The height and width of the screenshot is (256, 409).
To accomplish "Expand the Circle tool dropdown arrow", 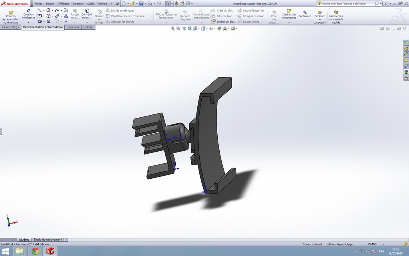I will tap(52, 10).
